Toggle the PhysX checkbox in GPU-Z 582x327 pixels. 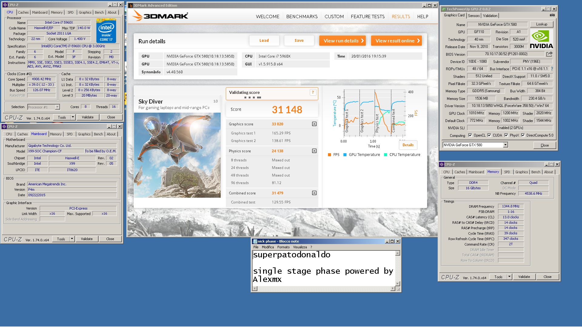(x=506, y=135)
